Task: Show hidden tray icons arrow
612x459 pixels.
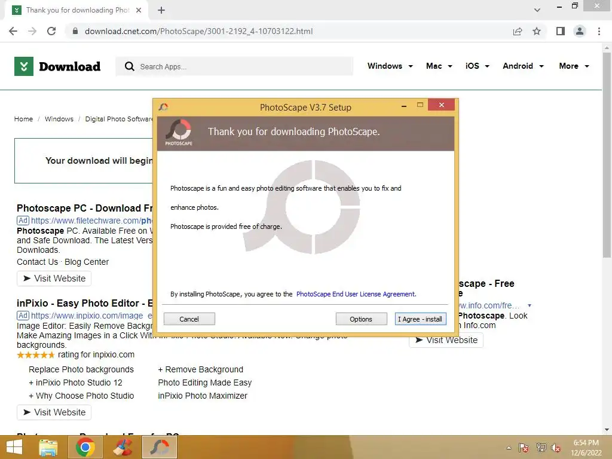Action: coord(509,448)
